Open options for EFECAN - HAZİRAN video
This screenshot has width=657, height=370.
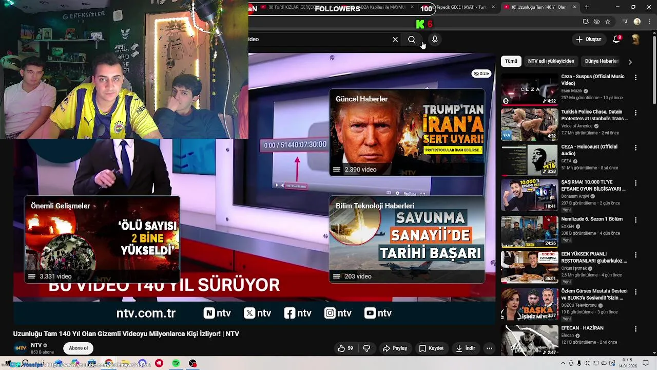[x=635, y=329]
